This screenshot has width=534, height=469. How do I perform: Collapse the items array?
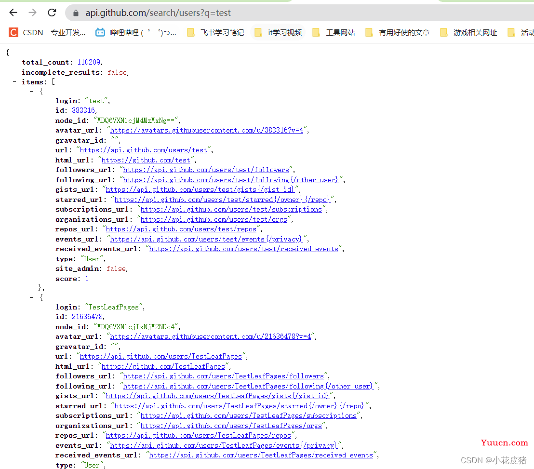14,82
